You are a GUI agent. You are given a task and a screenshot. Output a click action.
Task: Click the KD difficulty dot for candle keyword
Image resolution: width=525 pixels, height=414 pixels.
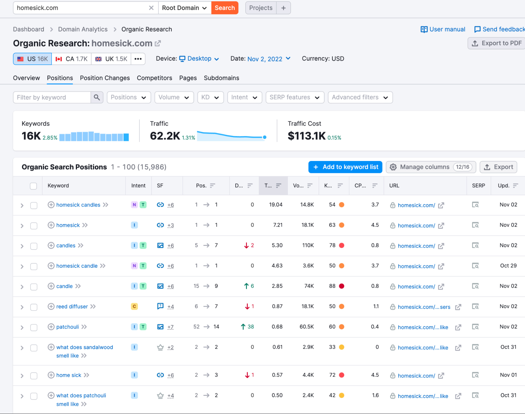coord(341,286)
